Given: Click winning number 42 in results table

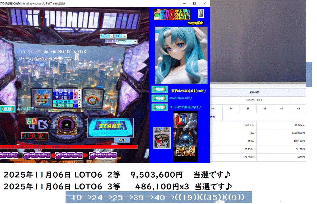Looking at the screenshot, I should [298, 109].
